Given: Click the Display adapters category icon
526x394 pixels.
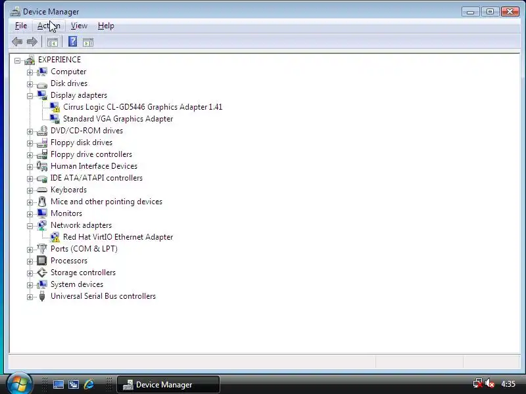Looking at the screenshot, I should coord(42,95).
